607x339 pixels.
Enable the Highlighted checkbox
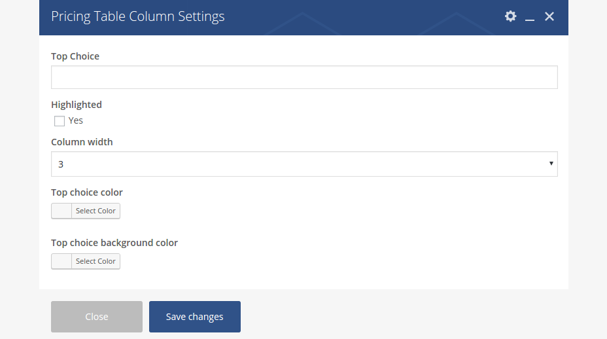pos(60,121)
